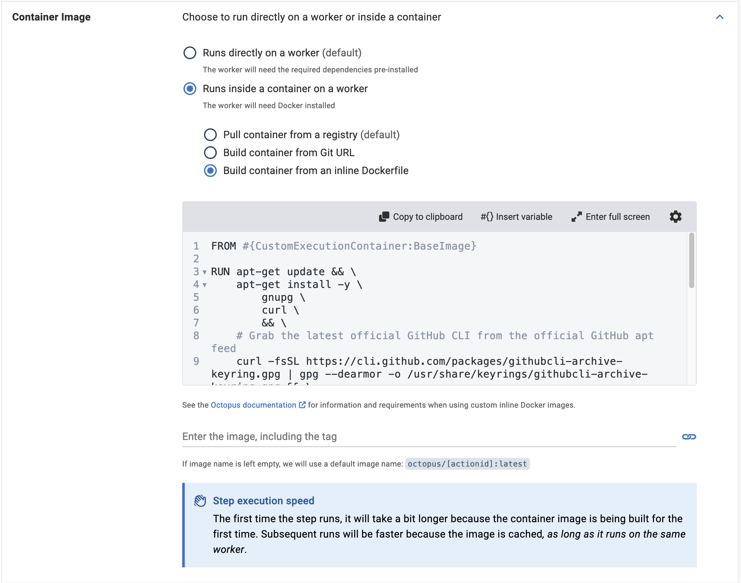The image size is (741, 583).
Task: Select "Pull container from a registry"
Action: (x=210, y=135)
